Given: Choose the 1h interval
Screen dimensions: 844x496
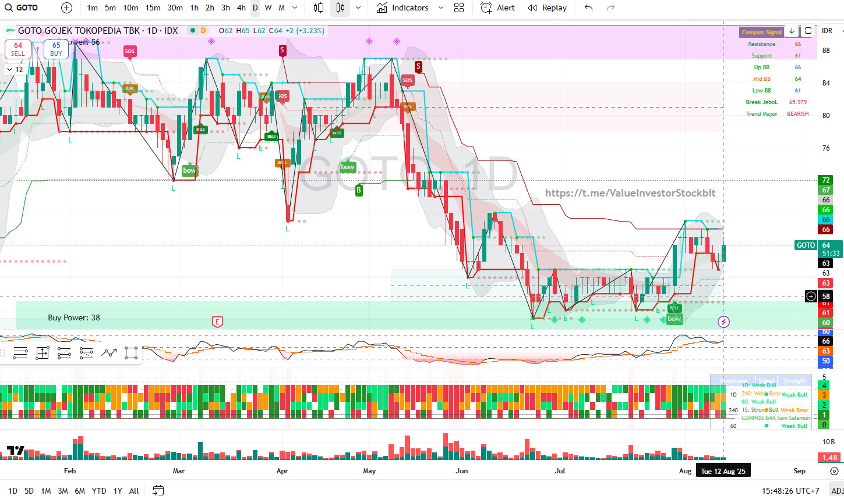Looking at the screenshot, I should click(195, 8).
